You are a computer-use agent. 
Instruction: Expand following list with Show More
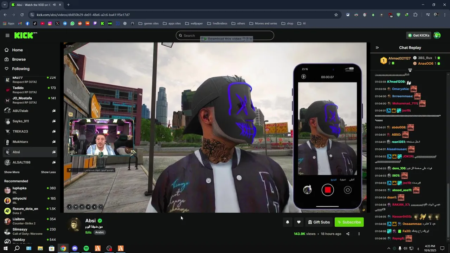pos(12,172)
